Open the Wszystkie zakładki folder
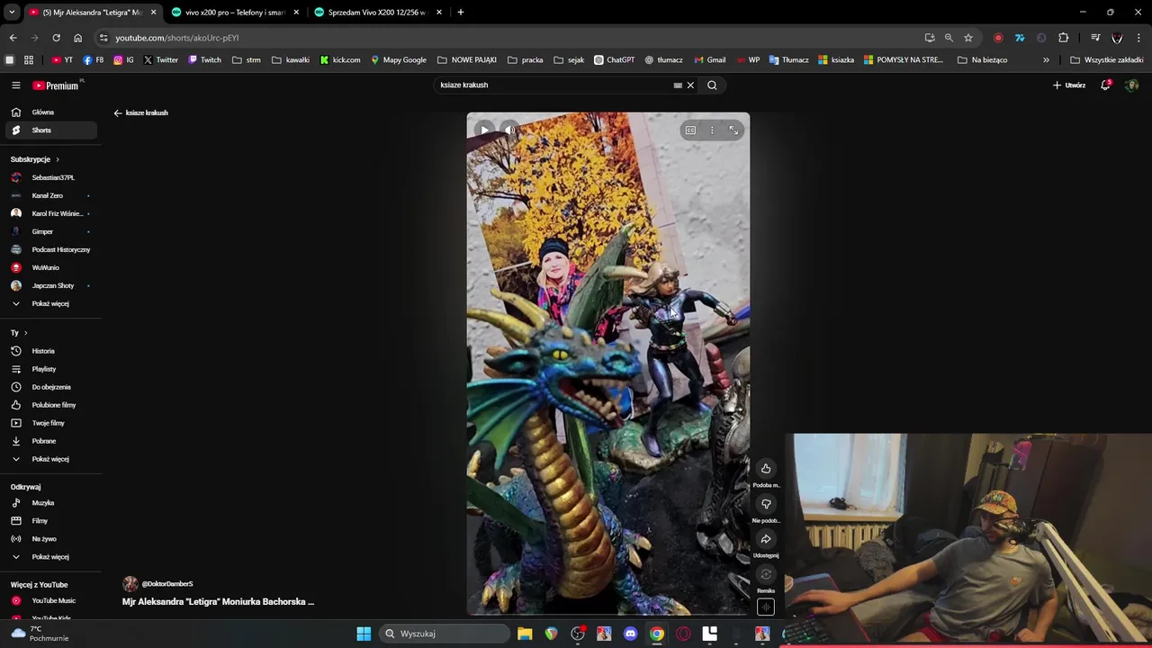The image size is (1152, 648). click(1107, 60)
